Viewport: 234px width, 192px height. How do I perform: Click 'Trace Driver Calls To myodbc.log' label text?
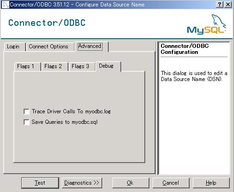click(x=71, y=111)
